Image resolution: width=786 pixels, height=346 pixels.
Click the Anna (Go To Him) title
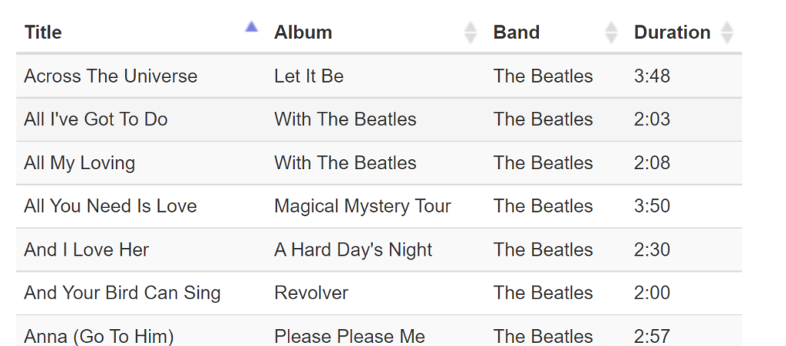click(x=99, y=336)
